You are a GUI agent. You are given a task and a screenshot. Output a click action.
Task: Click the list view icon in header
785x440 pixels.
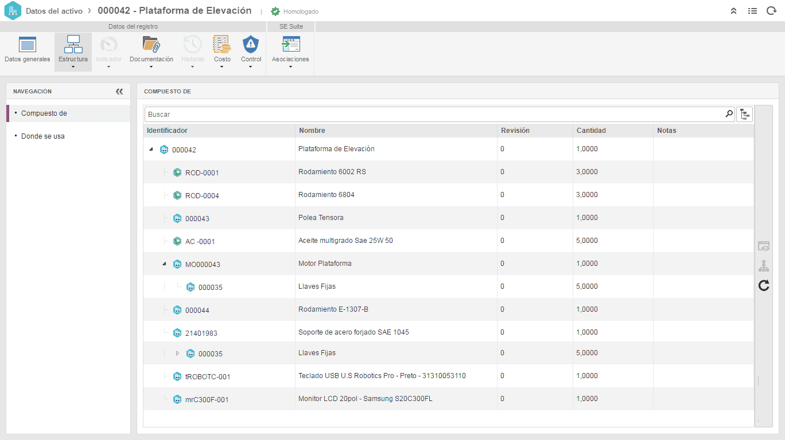(752, 11)
